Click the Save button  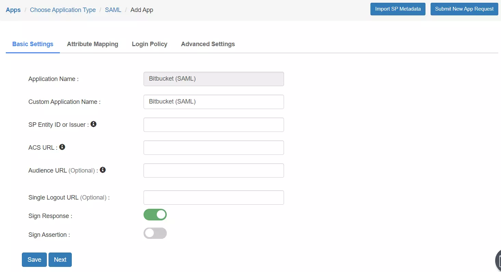tap(34, 260)
